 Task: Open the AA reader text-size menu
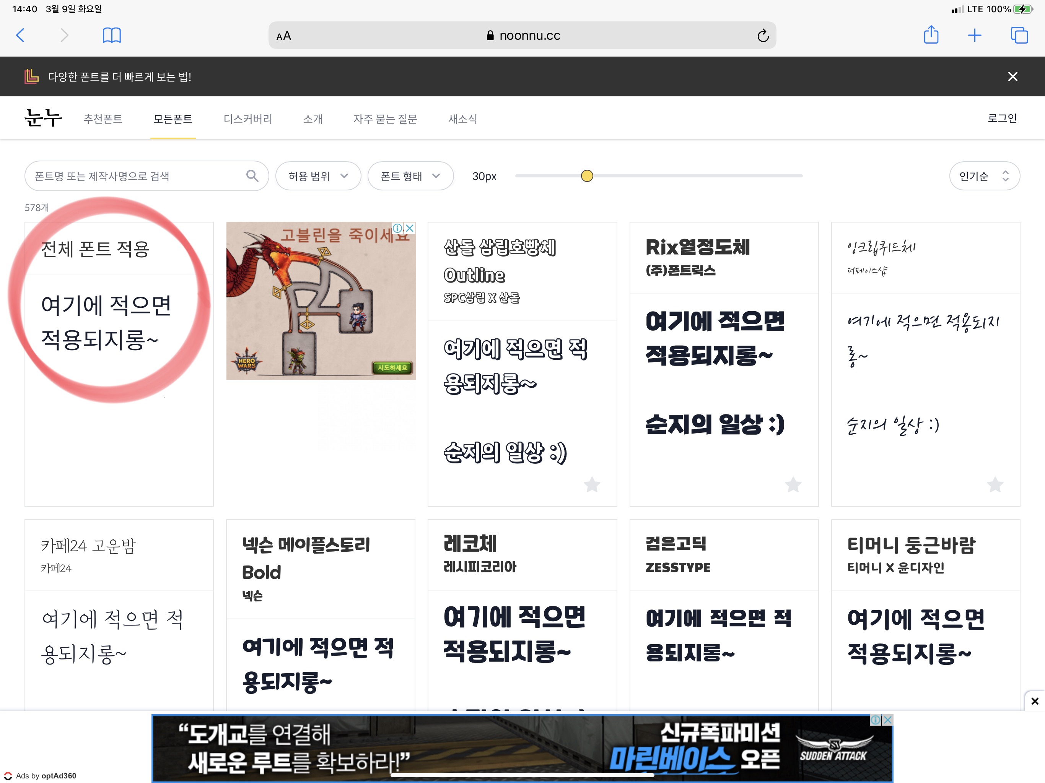(283, 36)
